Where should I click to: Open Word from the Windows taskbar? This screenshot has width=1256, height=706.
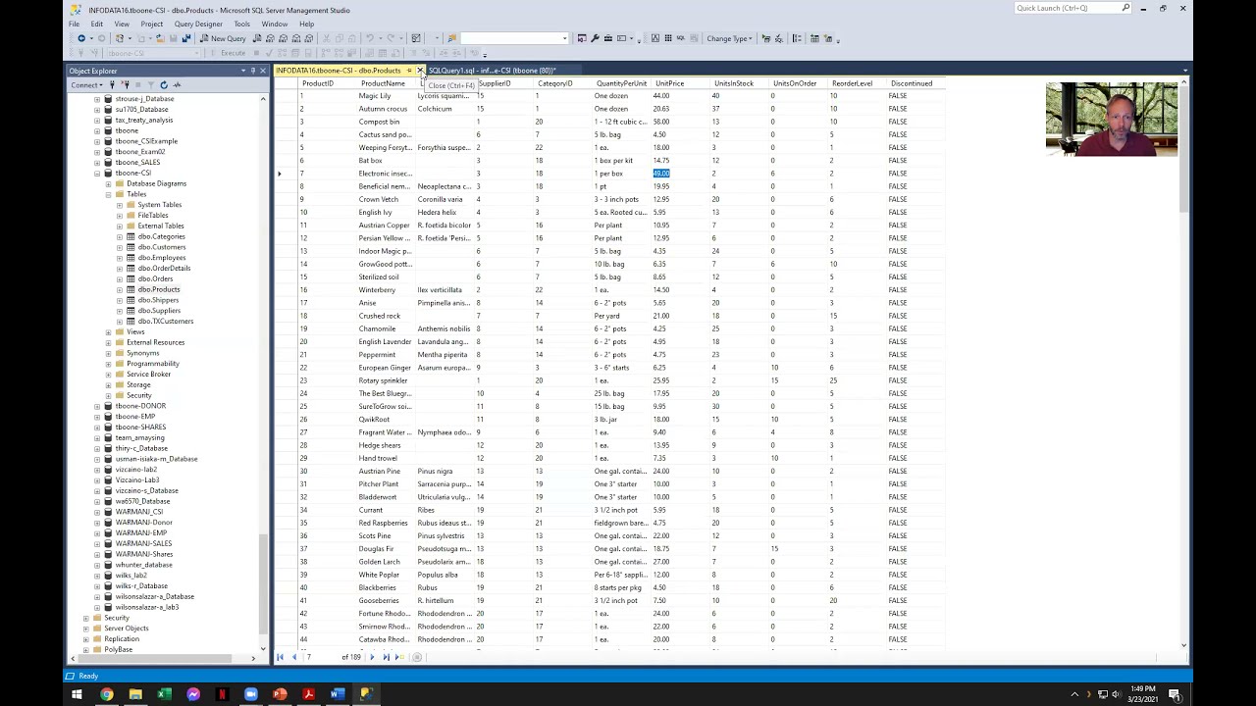[338, 694]
